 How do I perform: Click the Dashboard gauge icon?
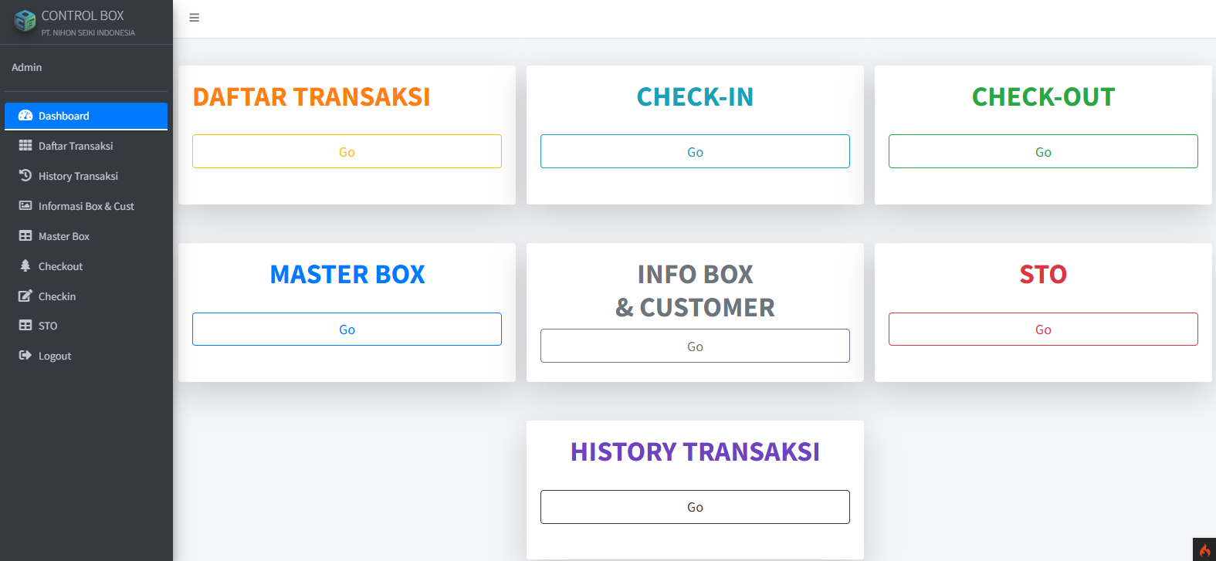pos(25,116)
